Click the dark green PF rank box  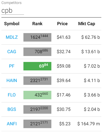(37, 66)
